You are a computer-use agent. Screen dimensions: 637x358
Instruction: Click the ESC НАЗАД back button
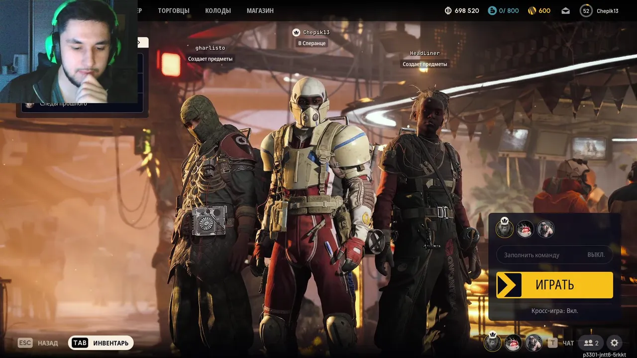pos(38,343)
